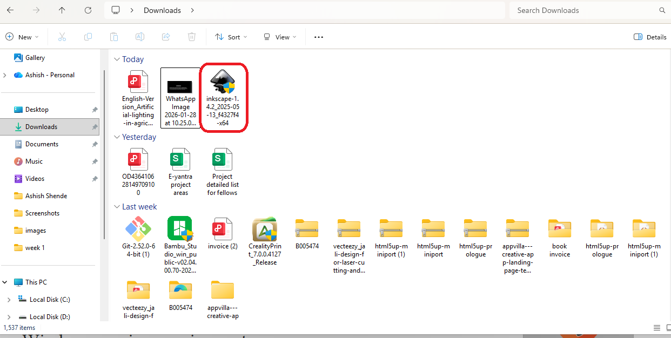Click the Copy icon in toolbar
The height and width of the screenshot is (338, 671).
click(x=88, y=37)
